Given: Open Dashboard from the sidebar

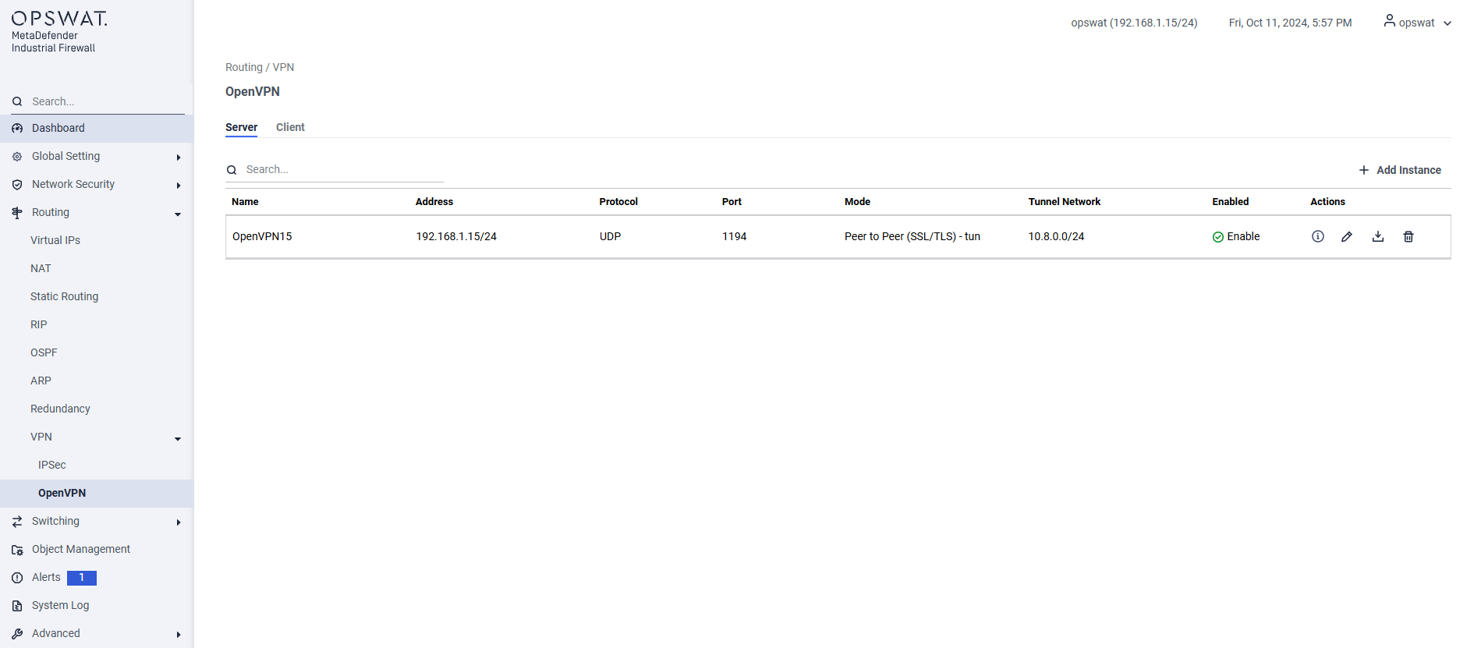Looking at the screenshot, I should coord(97,128).
